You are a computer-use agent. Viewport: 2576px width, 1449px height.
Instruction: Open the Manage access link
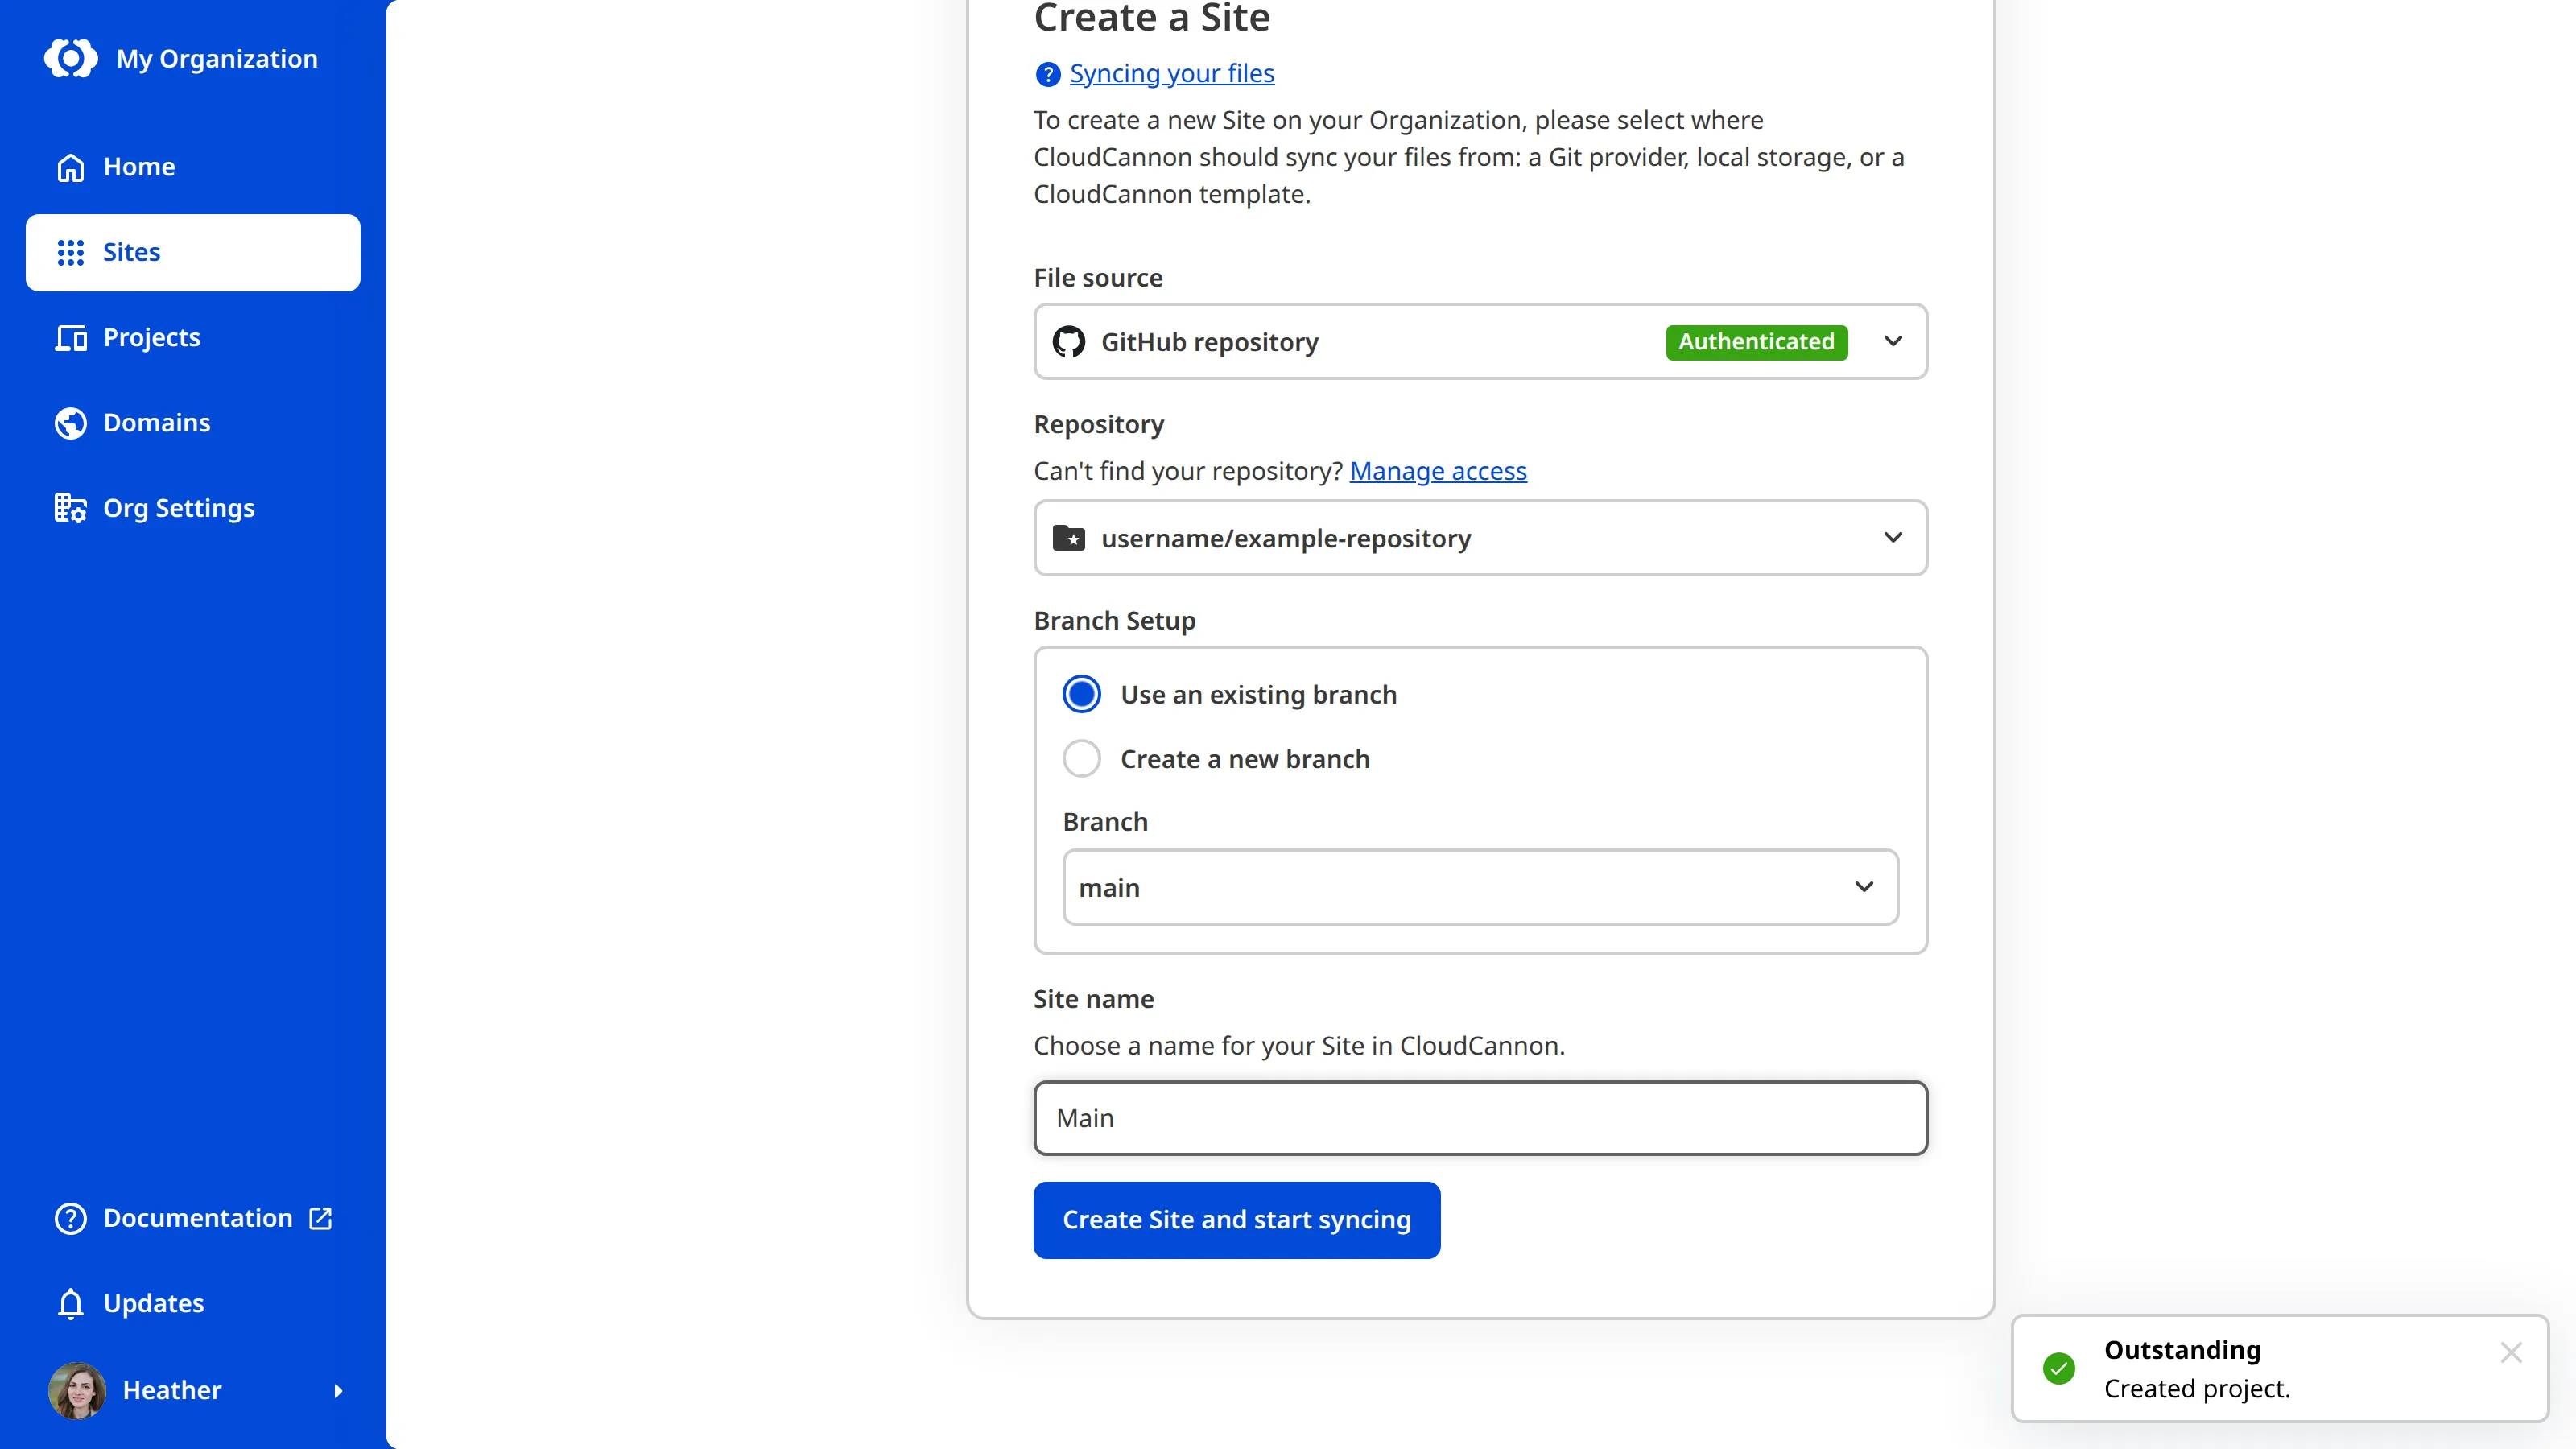pos(1437,471)
